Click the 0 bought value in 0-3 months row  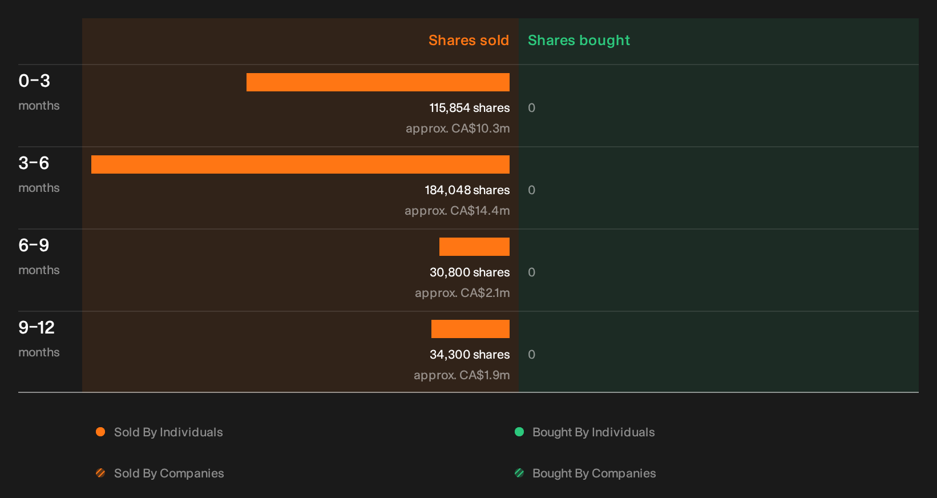[531, 108]
